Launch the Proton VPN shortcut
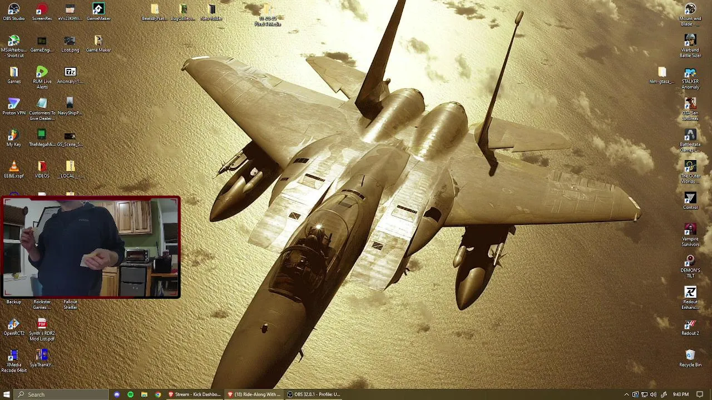 click(14, 107)
